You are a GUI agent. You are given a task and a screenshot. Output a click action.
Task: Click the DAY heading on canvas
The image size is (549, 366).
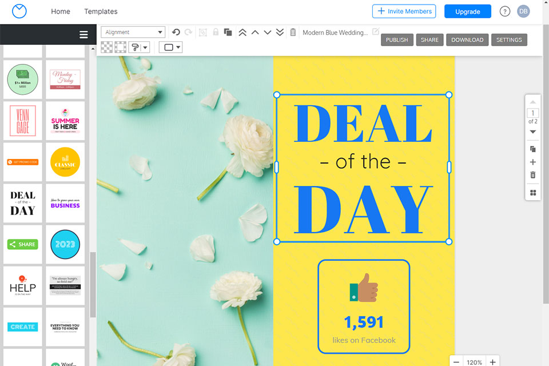[x=363, y=209]
